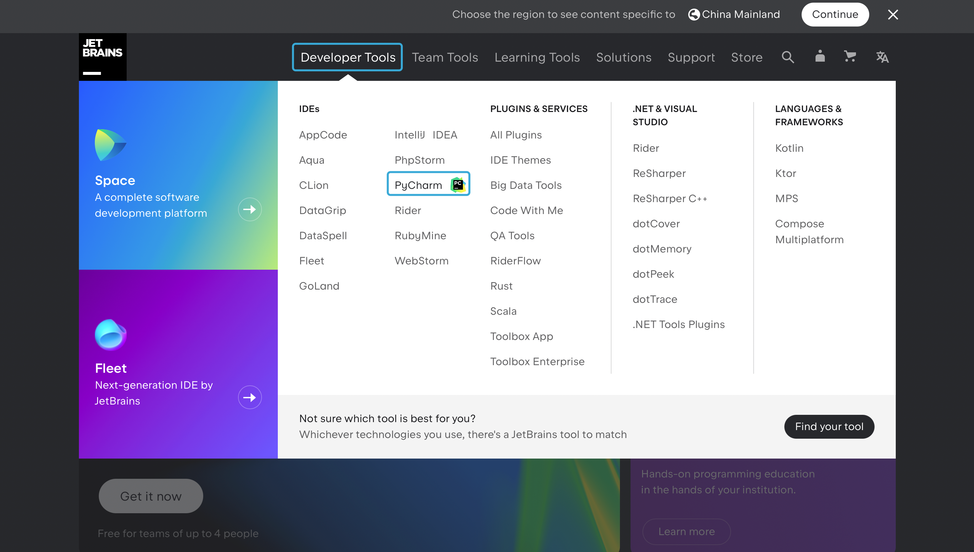
Task: Expand the Team Tools menu
Action: point(445,57)
